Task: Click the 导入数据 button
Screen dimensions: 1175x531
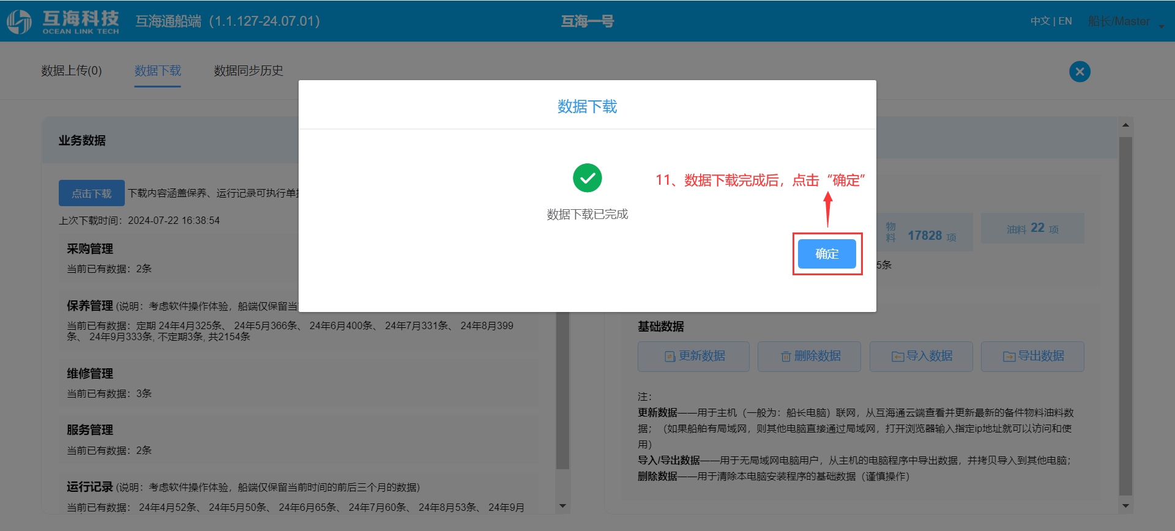Action: click(921, 356)
